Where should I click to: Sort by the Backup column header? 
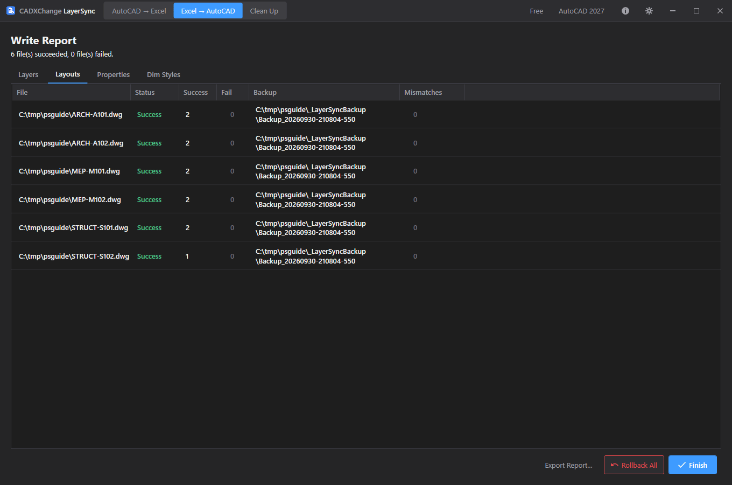[324, 93]
